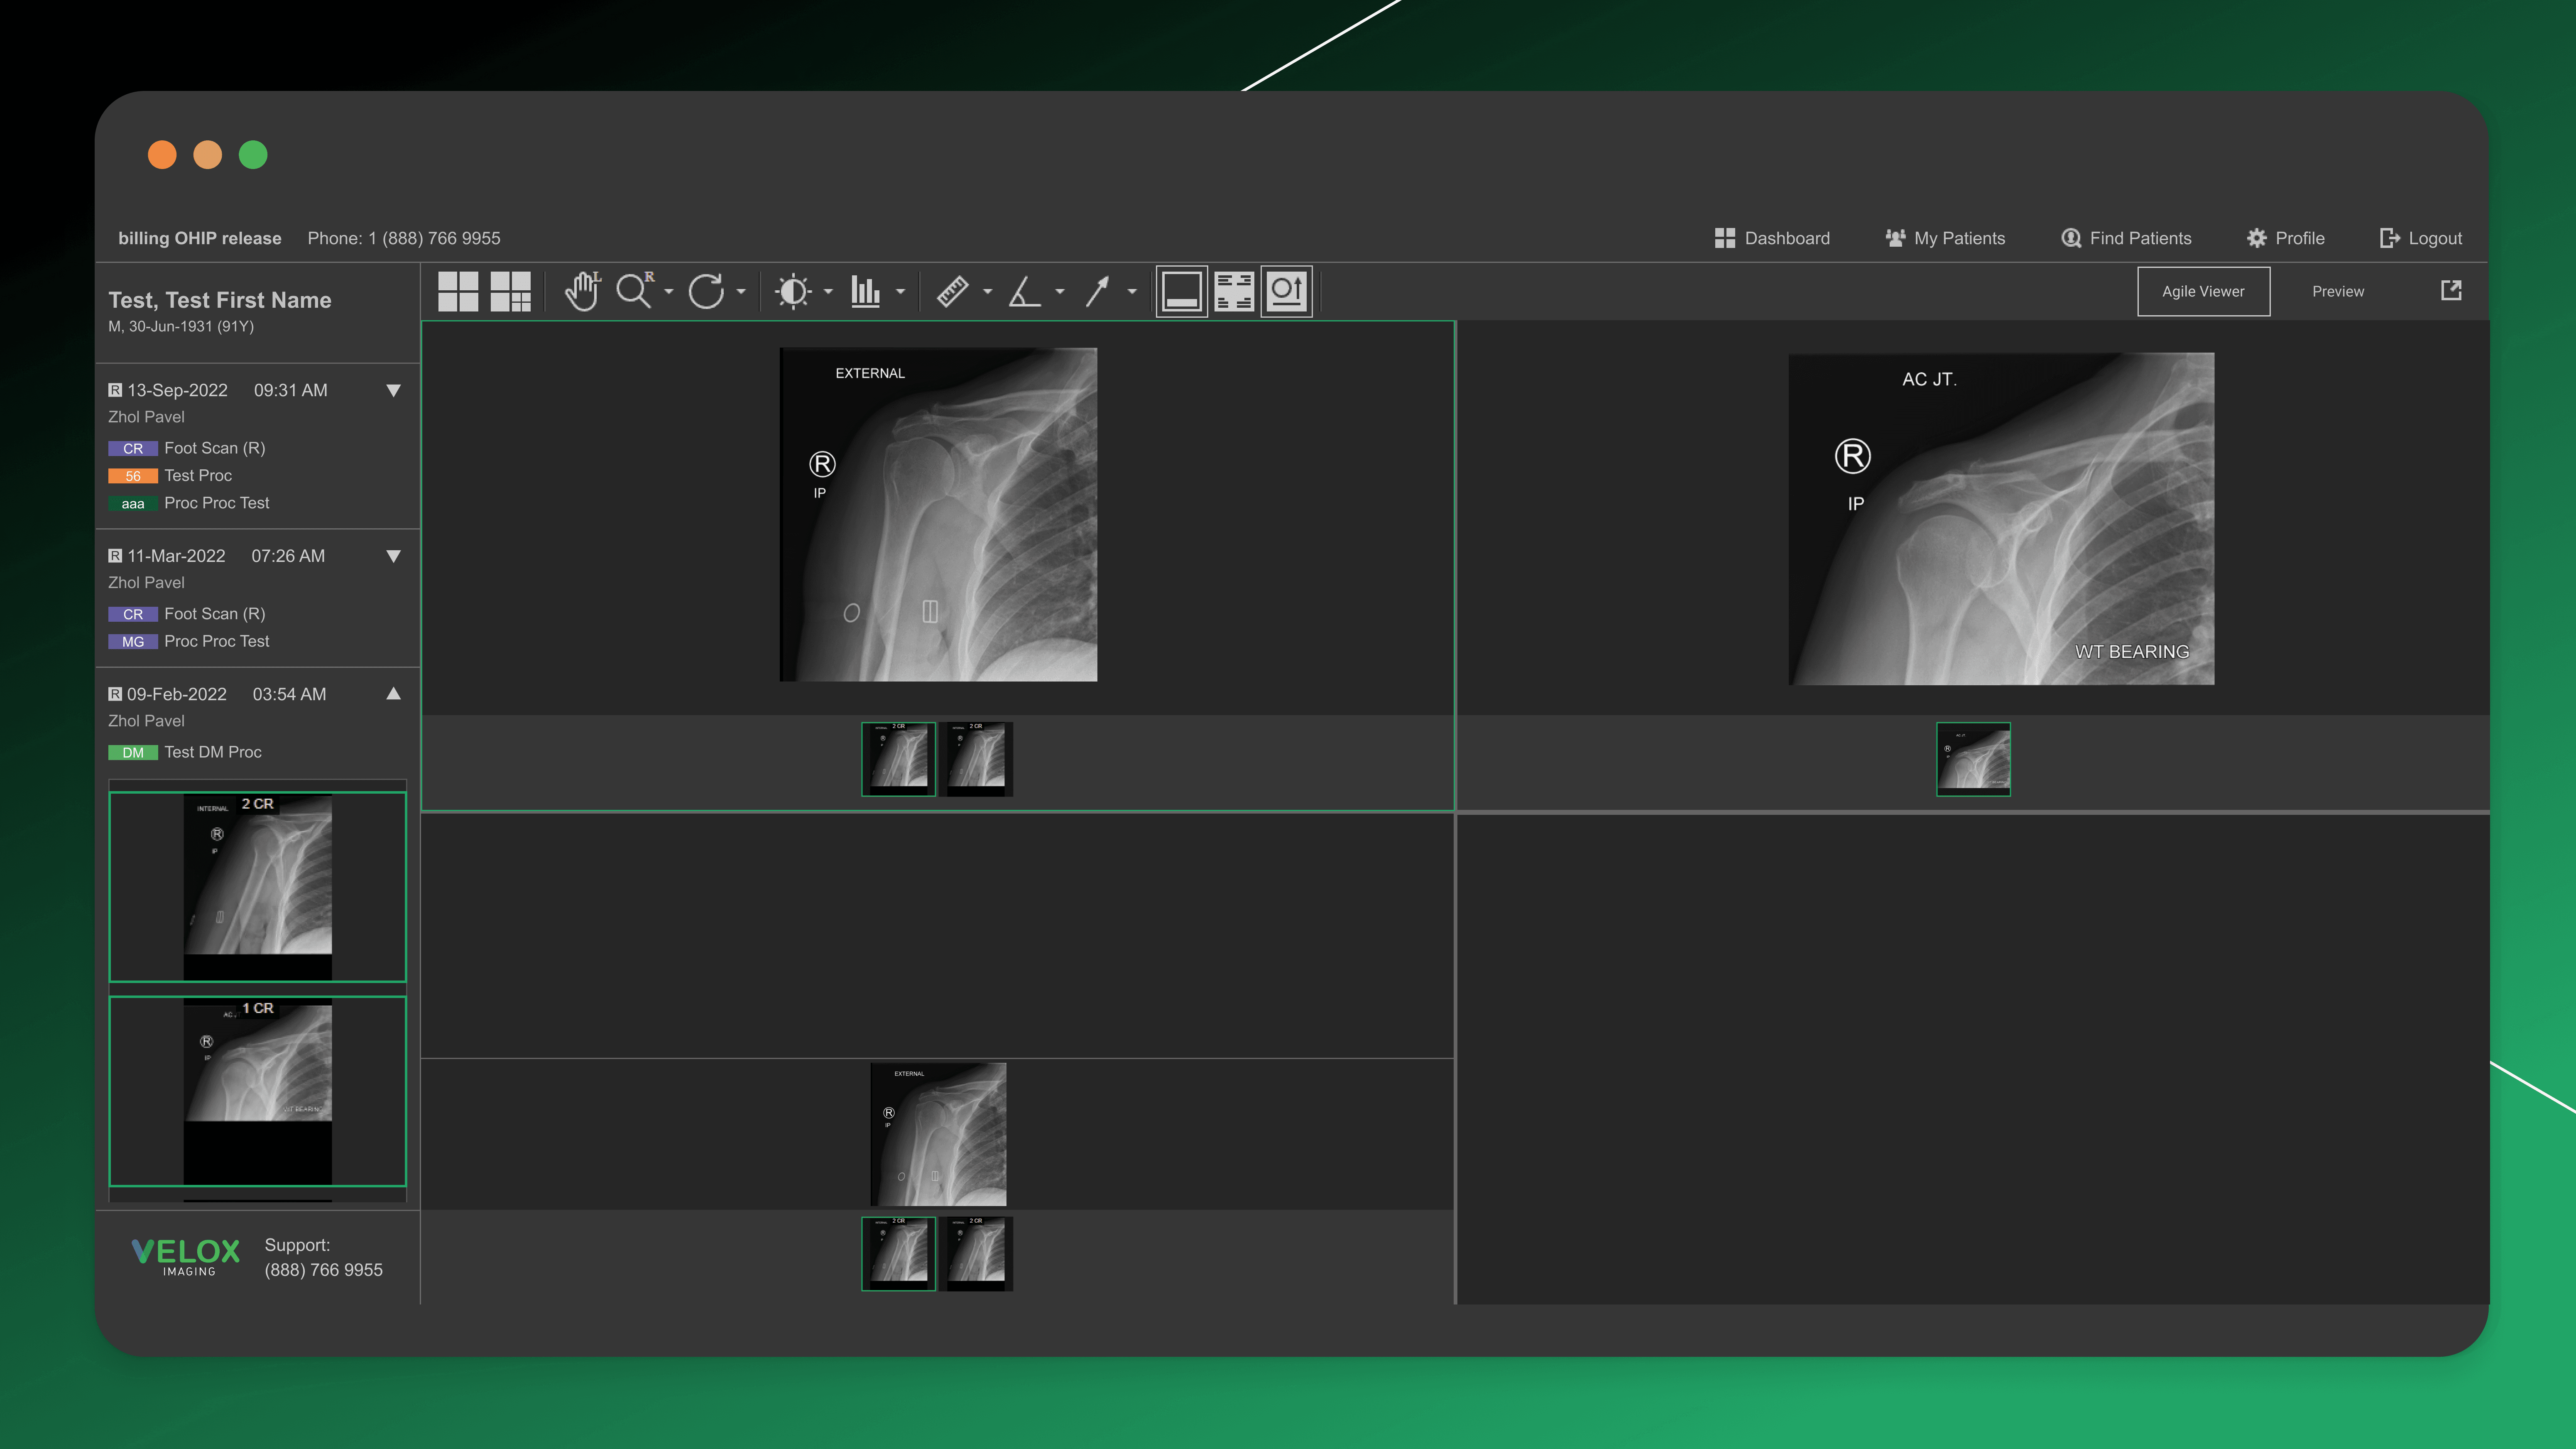Image resolution: width=2576 pixels, height=1449 pixels.
Task: Select the zoom magnifier tool
Action: pyautogui.click(x=634, y=291)
